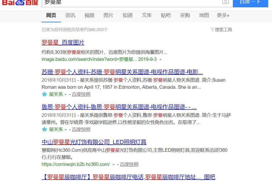Image resolution: width=272 pixels, height=181 pixels.
Task: Go to the 文库 tab
Action: pyautogui.click(x=147, y=15)
